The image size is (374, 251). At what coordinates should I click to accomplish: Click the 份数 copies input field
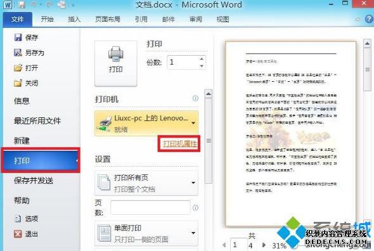point(183,62)
